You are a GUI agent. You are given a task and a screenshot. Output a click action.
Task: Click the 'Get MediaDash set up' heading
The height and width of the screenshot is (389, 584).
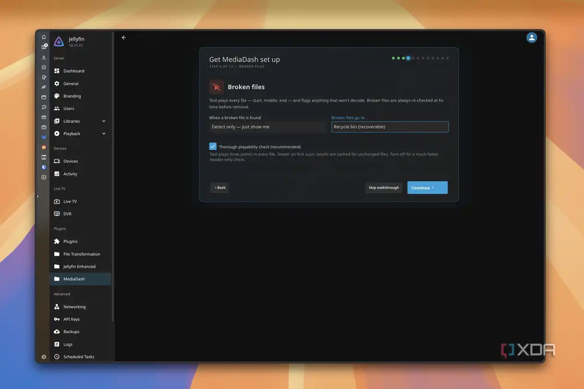click(x=244, y=59)
